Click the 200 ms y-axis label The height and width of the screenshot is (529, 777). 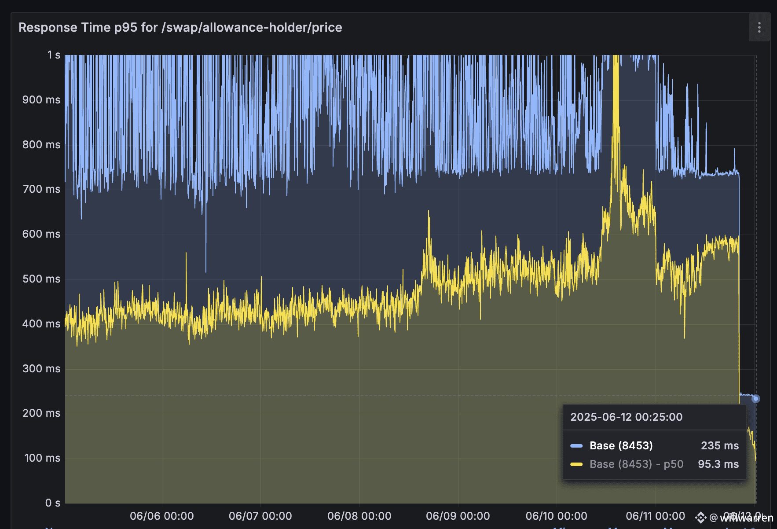pyautogui.click(x=41, y=413)
